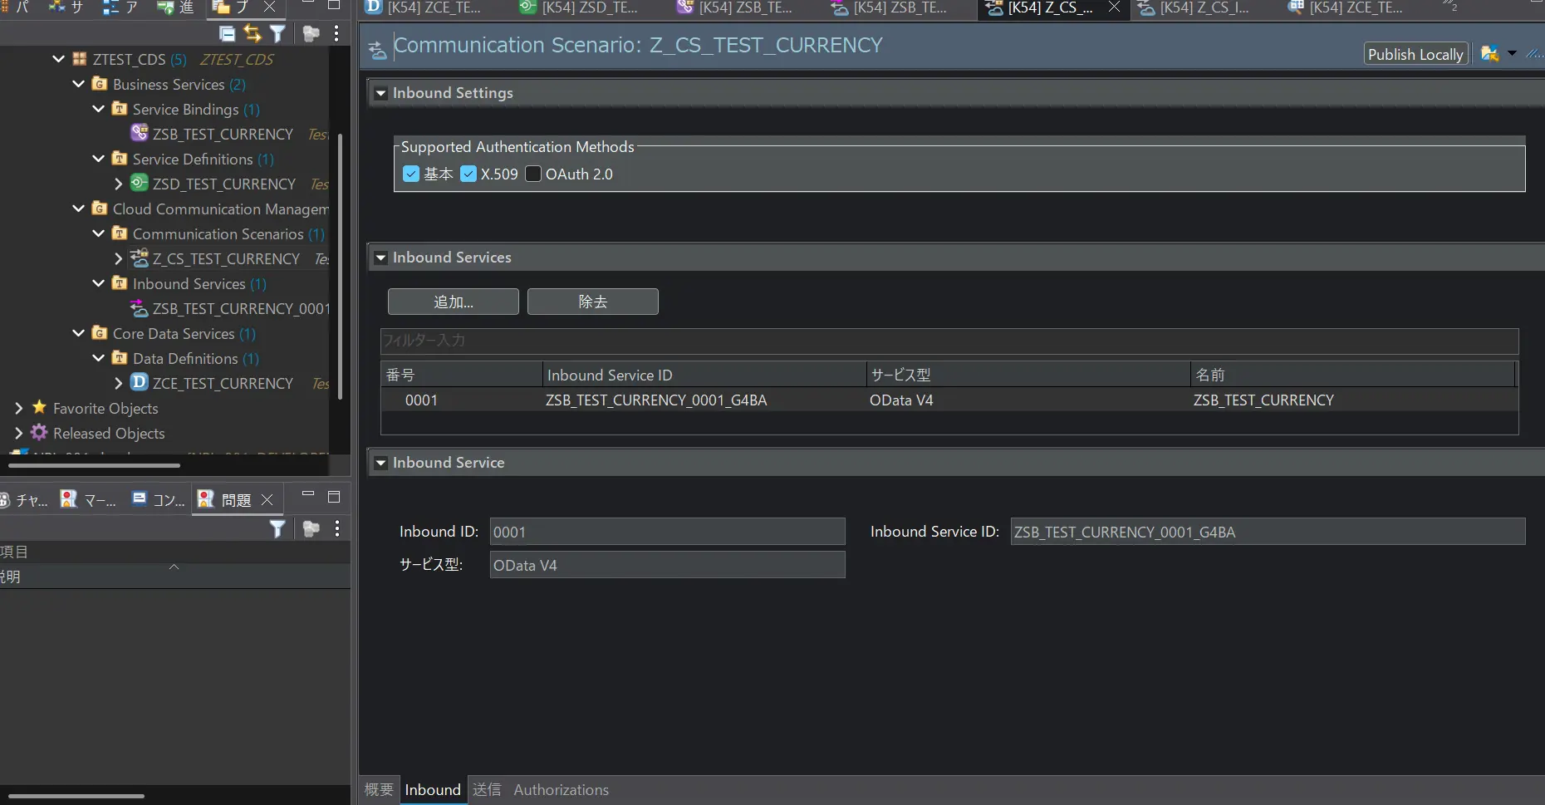Viewport: 1545px width, 805px height.
Task: Expand the Favorite Objects node
Action: 18,408
